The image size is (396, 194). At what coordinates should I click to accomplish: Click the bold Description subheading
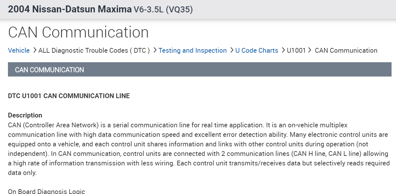coord(25,115)
